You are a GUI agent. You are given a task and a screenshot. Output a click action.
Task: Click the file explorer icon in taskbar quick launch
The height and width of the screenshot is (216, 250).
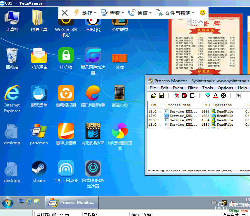click(37, 201)
